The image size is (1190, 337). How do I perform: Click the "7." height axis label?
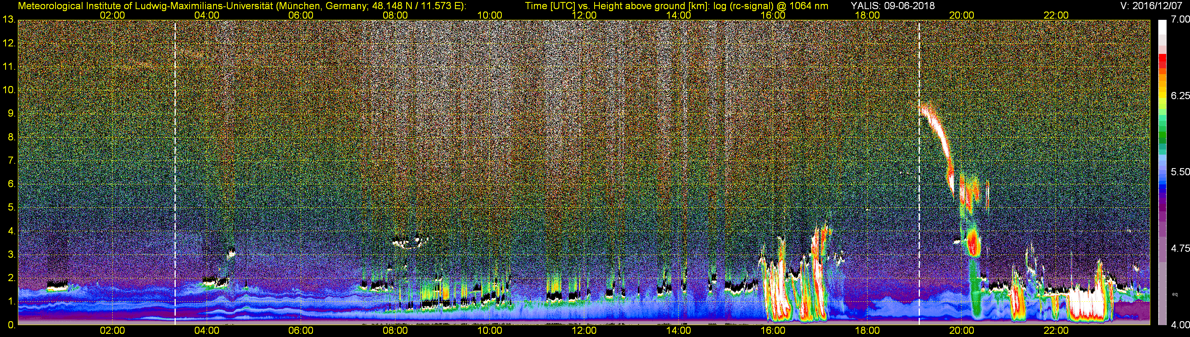click(12, 161)
